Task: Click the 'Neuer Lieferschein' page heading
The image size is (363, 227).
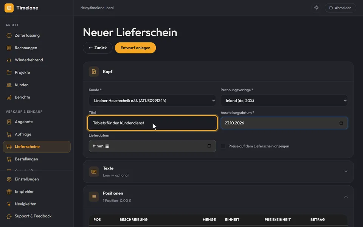Action: coord(130,32)
